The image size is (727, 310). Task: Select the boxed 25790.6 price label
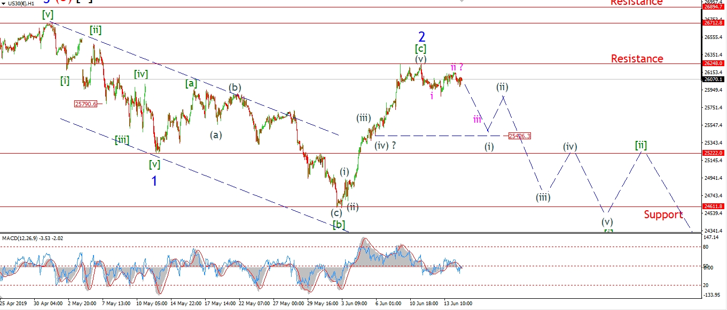pyautogui.click(x=86, y=104)
